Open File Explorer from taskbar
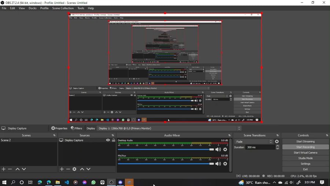 point(58,182)
